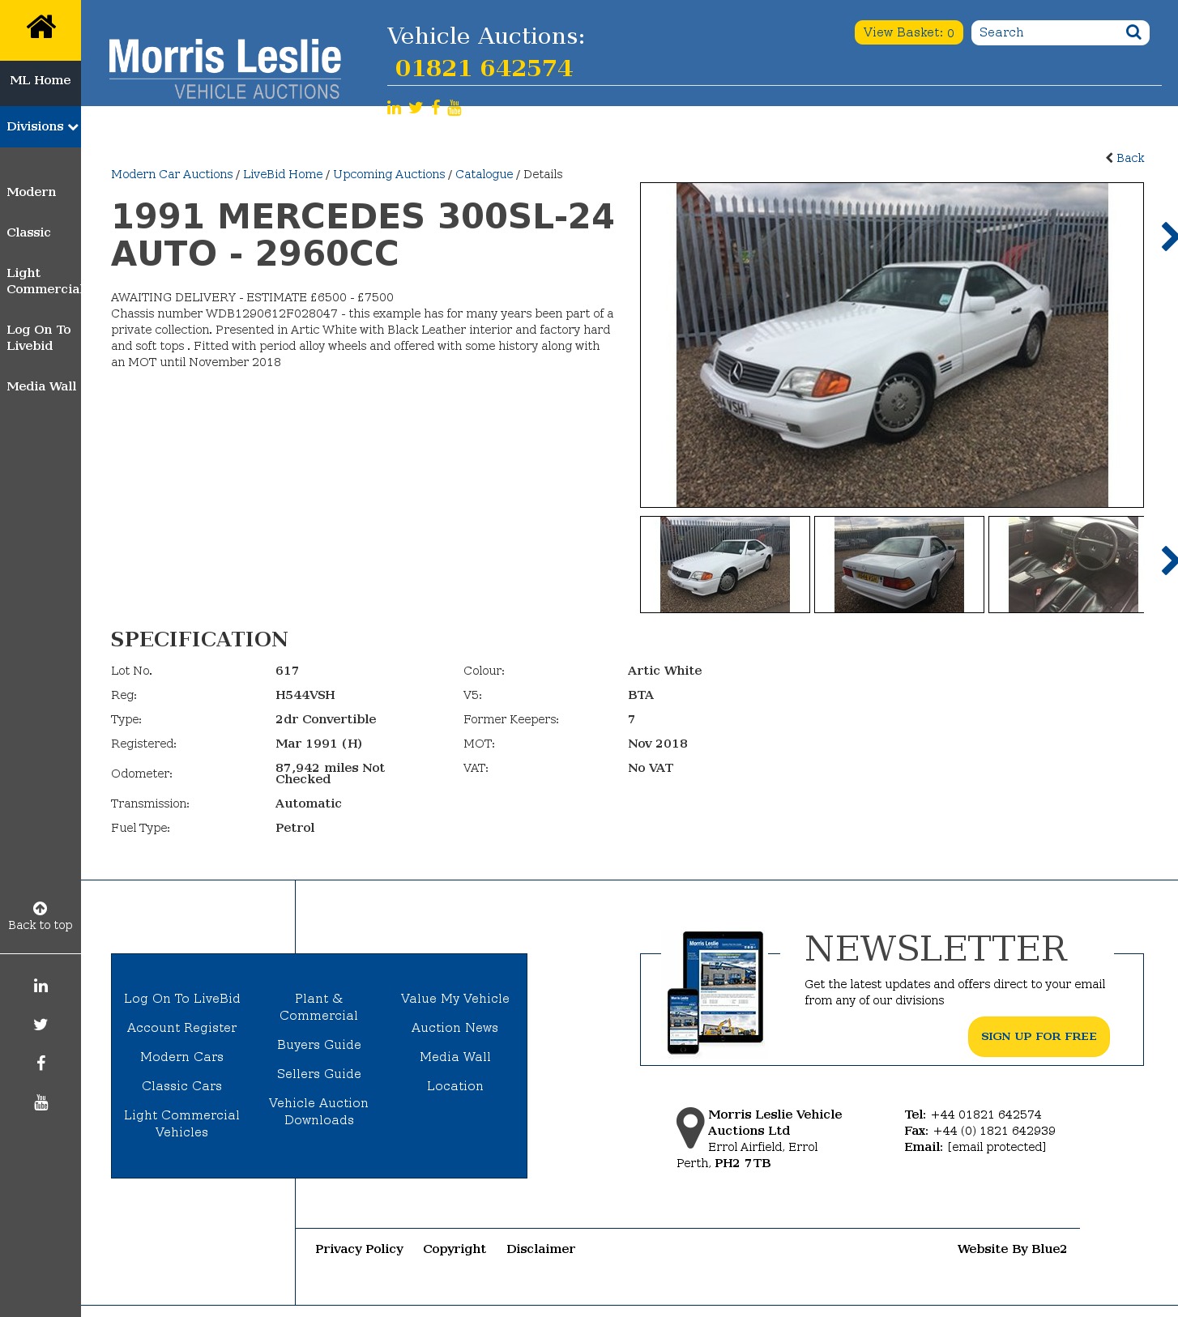This screenshot has width=1178, height=1317.
Task: Open Privacy Policy link
Action: coord(359,1249)
